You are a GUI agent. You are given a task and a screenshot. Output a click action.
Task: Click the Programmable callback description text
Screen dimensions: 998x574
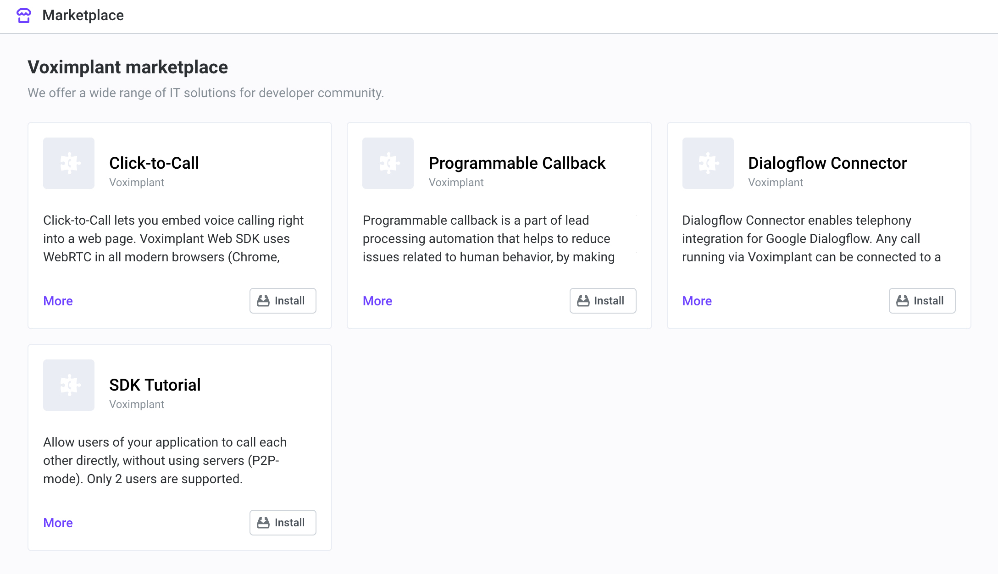click(x=488, y=238)
